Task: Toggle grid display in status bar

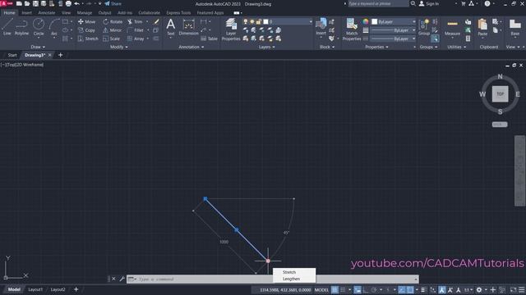Action: [x=335, y=289]
